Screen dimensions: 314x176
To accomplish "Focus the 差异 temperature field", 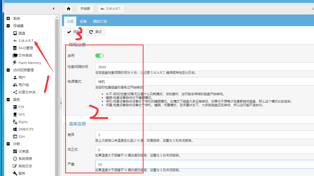I will pyautogui.click(x=205, y=135).
